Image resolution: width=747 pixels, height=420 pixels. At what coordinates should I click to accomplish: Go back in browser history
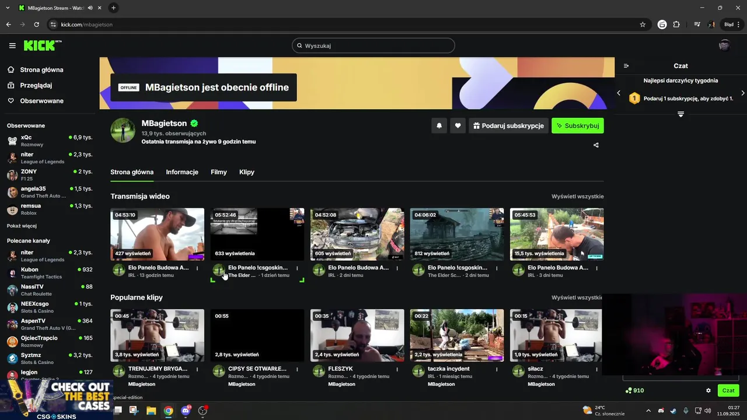(8, 24)
